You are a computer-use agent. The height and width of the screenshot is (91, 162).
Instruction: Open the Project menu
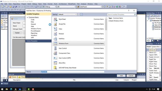click(x=24, y=4)
